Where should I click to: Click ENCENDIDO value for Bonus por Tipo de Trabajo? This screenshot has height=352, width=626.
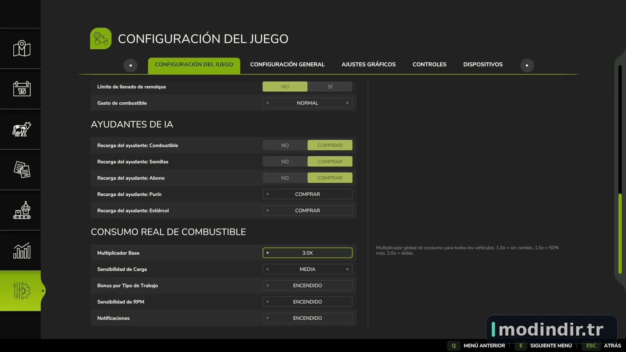308,286
